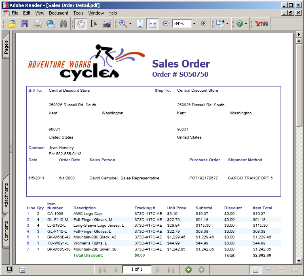304x276 pixels.
Task: Expand the Help button dropdown arrow
Action: point(246,24)
